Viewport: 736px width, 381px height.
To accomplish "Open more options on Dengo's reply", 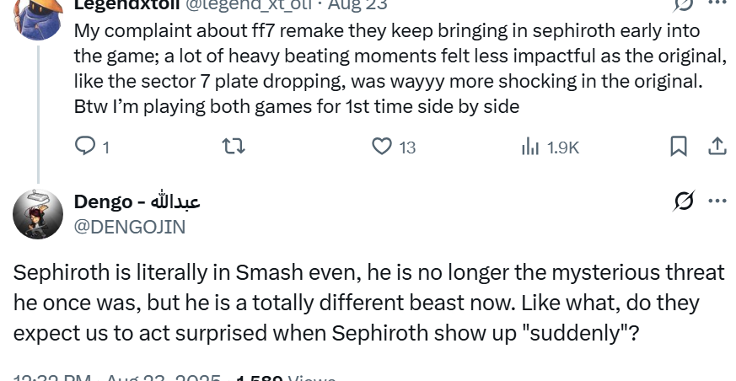I will pyautogui.click(x=717, y=201).
